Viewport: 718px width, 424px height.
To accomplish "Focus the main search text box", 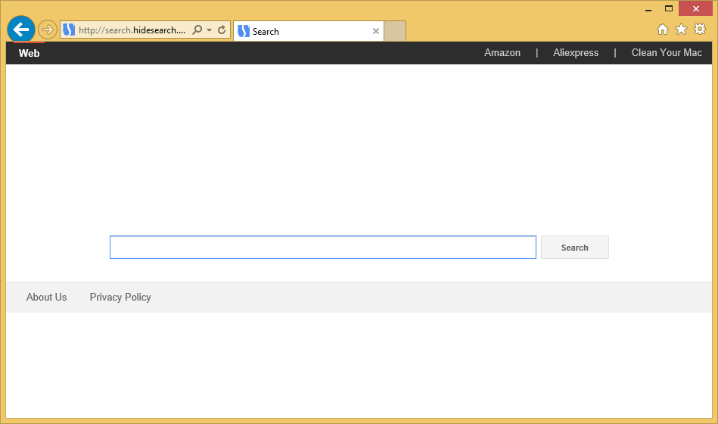I will tap(323, 248).
